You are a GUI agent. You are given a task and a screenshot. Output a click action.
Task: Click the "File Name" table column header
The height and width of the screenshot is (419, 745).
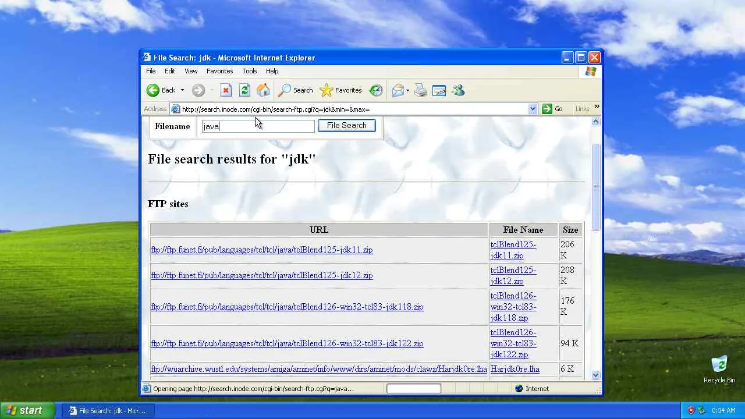click(x=523, y=230)
